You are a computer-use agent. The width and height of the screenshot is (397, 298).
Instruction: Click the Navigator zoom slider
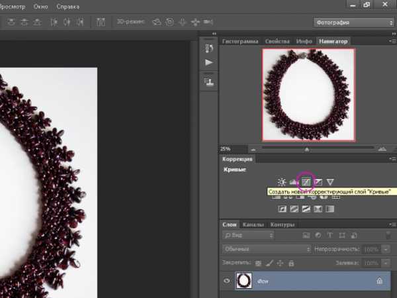pos(306,148)
